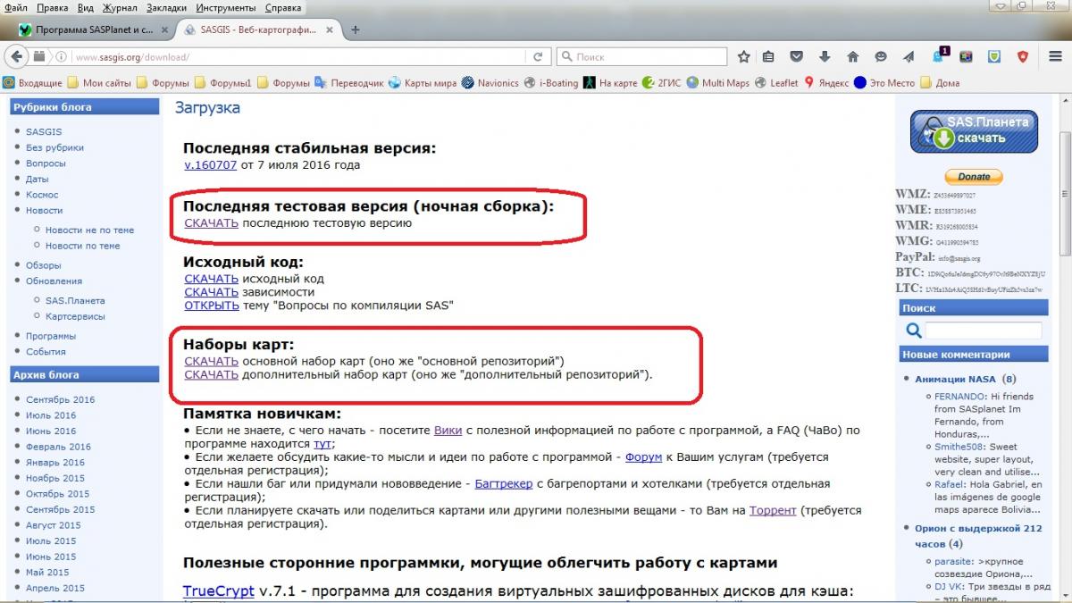Screen dimensions: 1072x603
Task: Open the new tab plus button
Action: coord(356,29)
